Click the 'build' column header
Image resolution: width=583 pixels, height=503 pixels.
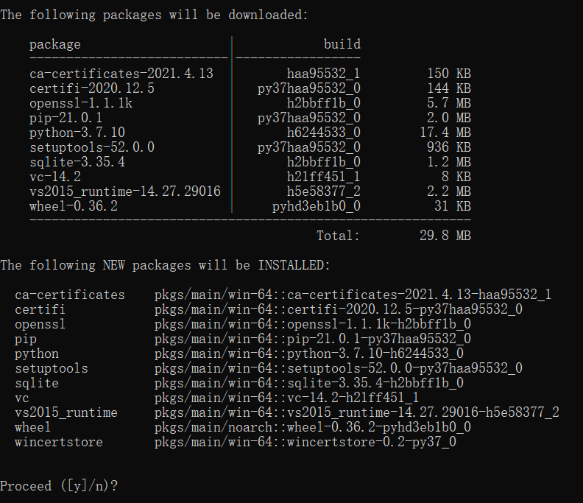click(342, 44)
